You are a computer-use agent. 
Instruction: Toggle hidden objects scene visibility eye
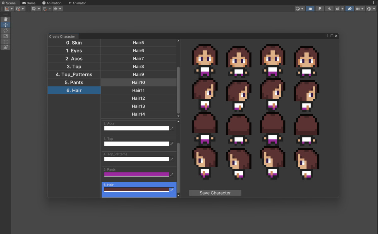349,9
